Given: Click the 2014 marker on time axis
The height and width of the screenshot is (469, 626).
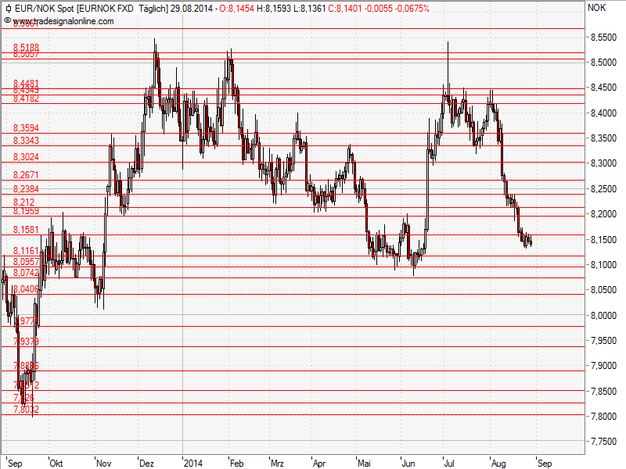Looking at the screenshot, I should [192, 463].
